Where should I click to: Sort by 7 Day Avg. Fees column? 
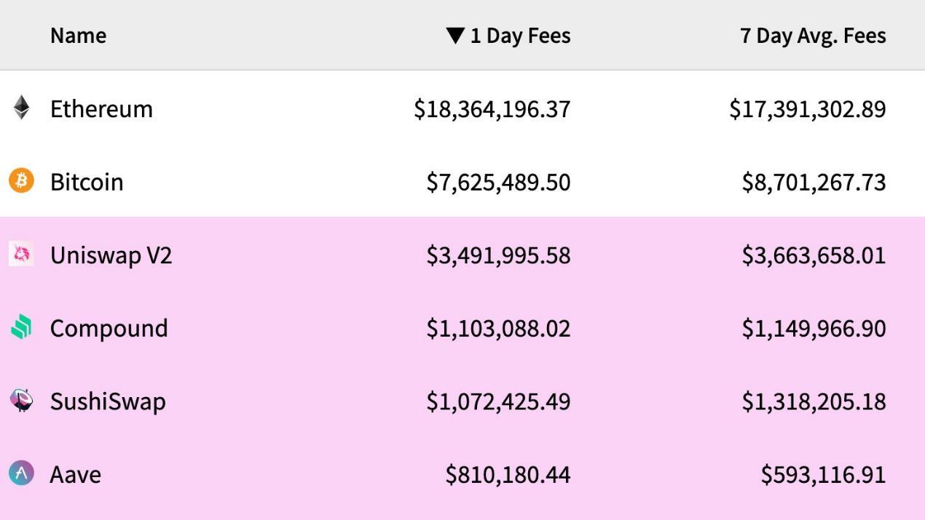coord(813,34)
